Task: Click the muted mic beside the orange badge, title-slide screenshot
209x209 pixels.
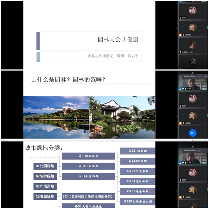Action: click(x=183, y=35)
